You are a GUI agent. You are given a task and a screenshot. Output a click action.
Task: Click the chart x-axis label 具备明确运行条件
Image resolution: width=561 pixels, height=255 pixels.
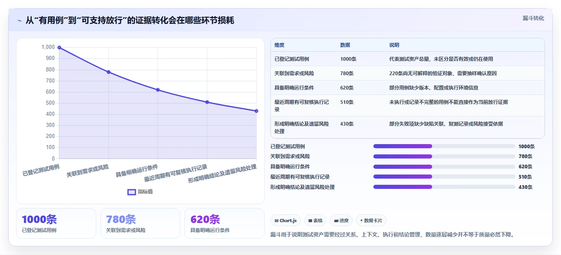tap(137, 170)
